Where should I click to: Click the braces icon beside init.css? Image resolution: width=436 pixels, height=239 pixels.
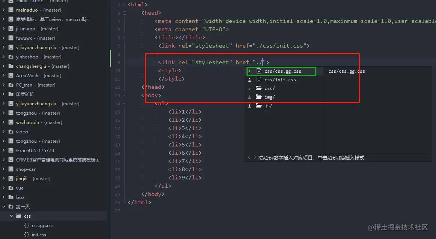tap(27, 235)
